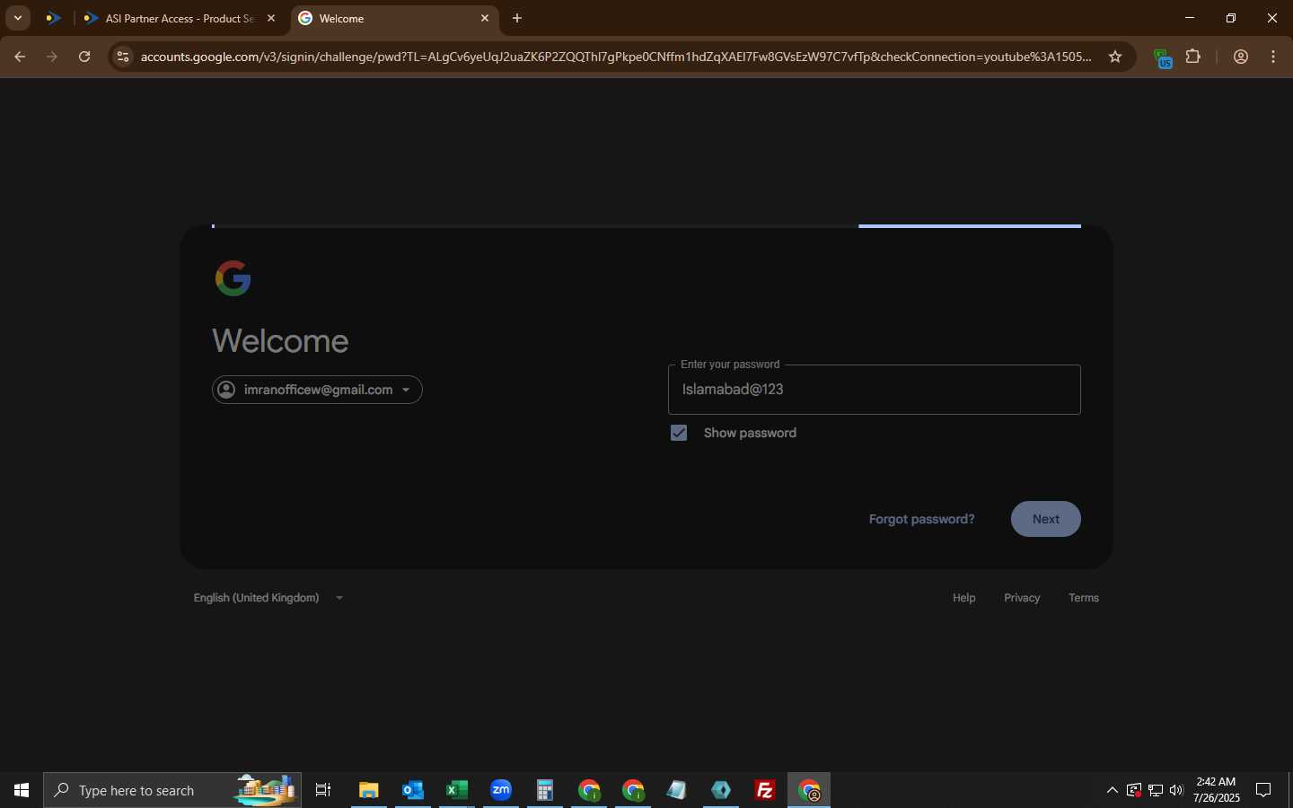1293x808 pixels.
Task: Open Calculator from the taskbar
Action: coord(545,790)
